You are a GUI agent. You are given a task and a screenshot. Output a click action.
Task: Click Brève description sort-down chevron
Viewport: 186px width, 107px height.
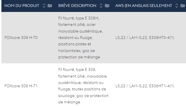[x=101, y=7]
